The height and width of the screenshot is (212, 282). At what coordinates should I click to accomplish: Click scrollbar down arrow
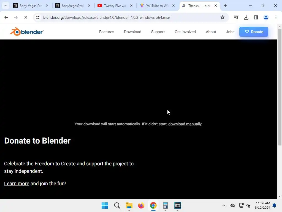280,196
